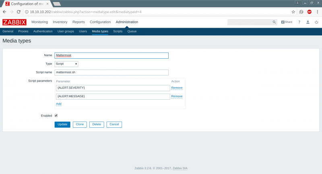Open the Chrome three-dot menu
This screenshot has width=322, height=174.
coord(317,12)
